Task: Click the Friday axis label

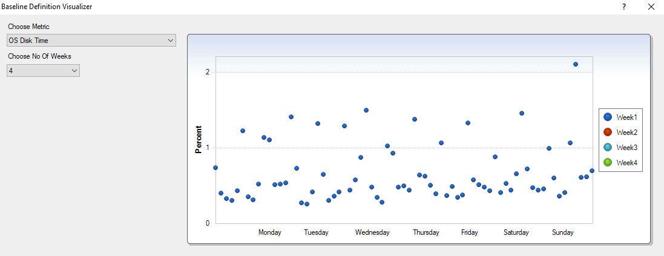Action: click(469, 232)
